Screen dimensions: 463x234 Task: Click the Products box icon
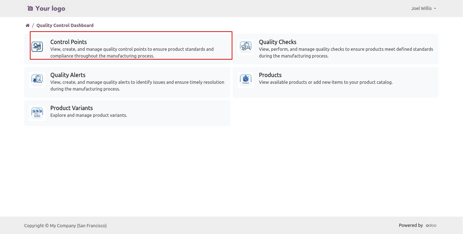(x=246, y=80)
